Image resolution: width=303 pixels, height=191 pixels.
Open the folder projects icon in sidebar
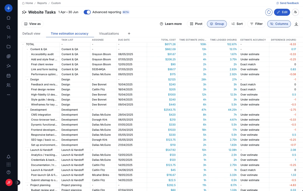8,47
